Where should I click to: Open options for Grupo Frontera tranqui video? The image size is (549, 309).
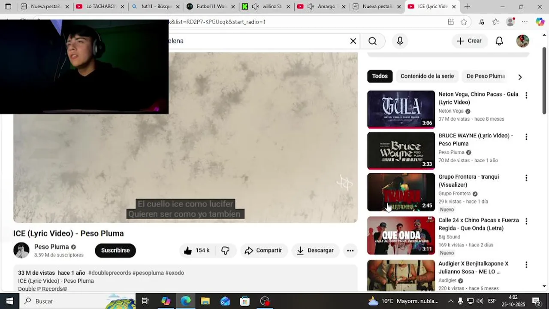[x=526, y=178]
